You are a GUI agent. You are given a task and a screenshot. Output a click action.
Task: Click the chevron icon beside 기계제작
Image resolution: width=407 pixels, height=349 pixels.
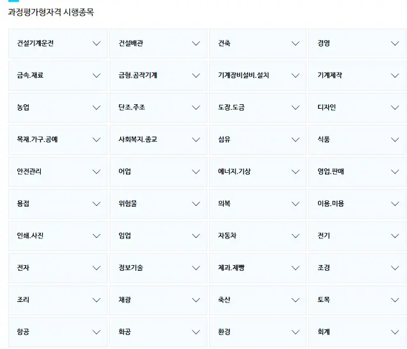pyautogui.click(x=395, y=76)
